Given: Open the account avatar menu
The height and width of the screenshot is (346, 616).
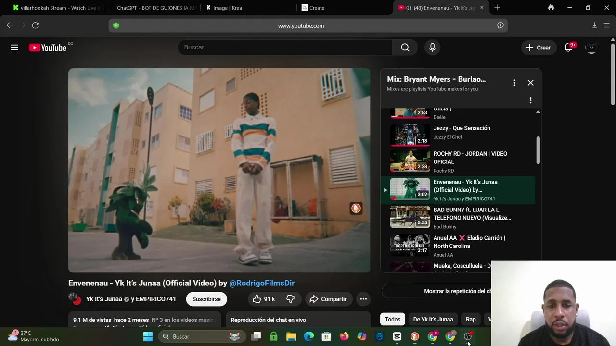Looking at the screenshot, I should coord(591,48).
